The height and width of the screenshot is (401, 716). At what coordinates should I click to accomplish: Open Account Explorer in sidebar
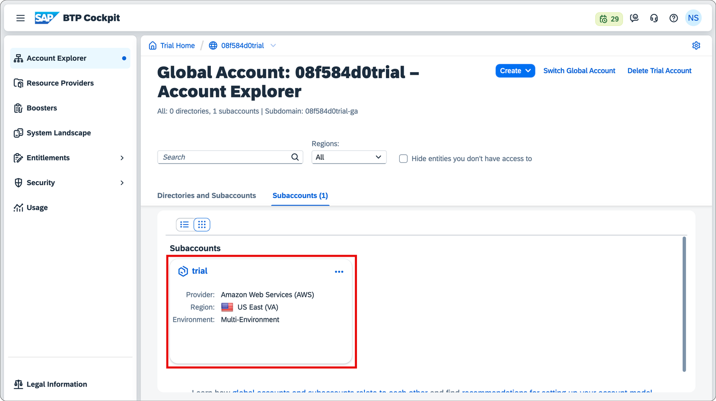tap(70, 58)
